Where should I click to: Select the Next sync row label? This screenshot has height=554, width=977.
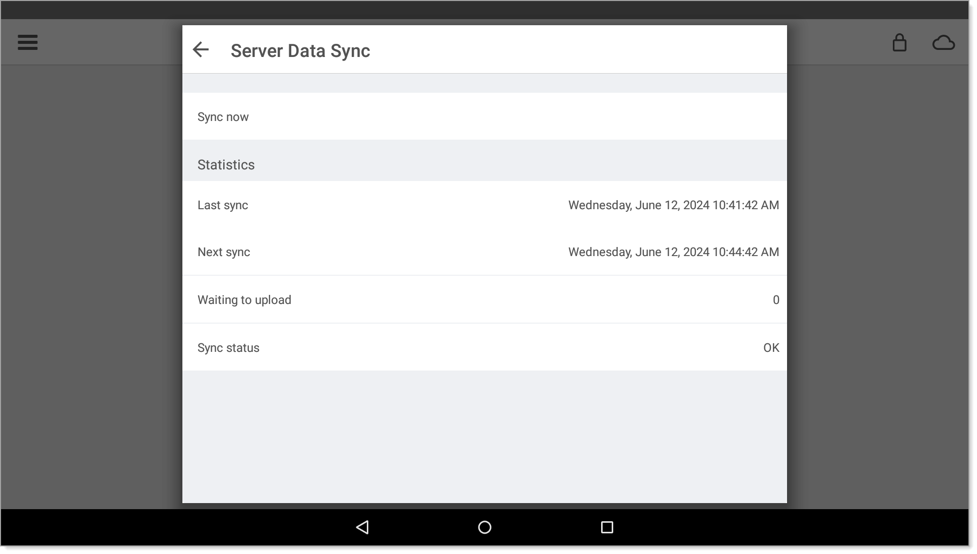[224, 252]
